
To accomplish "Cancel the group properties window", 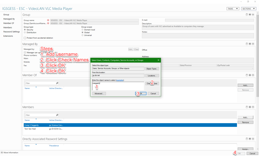I will tap(252, 153).
